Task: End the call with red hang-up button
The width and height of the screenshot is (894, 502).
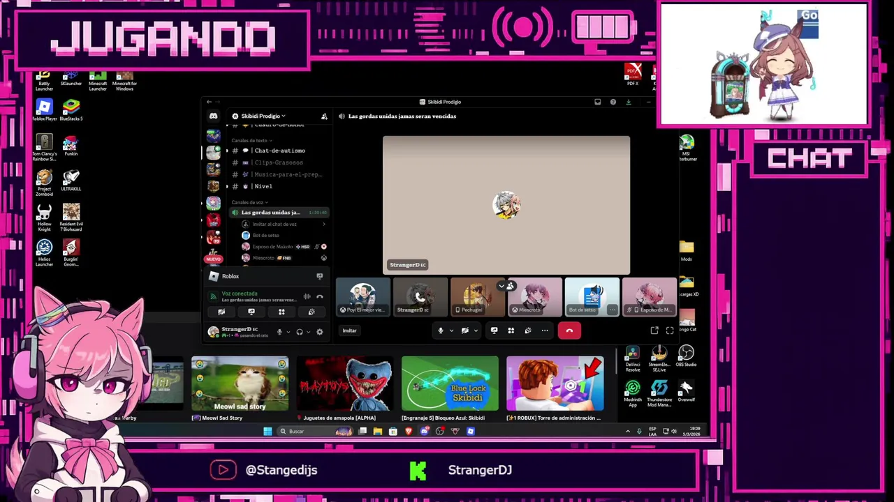Action: coord(569,330)
